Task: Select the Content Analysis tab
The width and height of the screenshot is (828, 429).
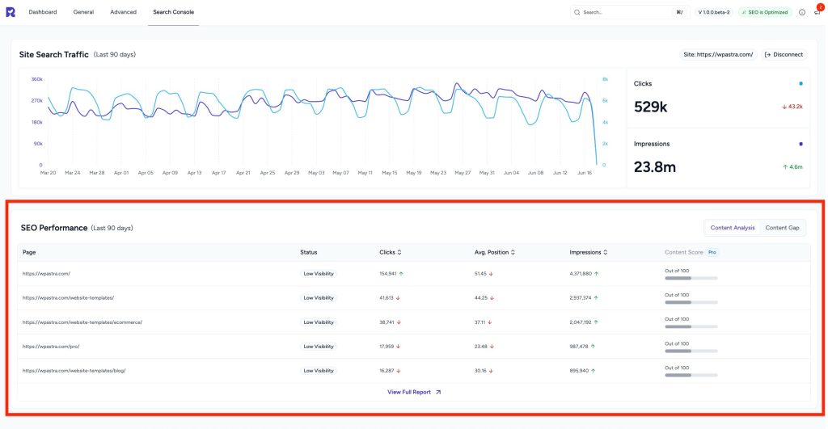Action: [x=733, y=228]
